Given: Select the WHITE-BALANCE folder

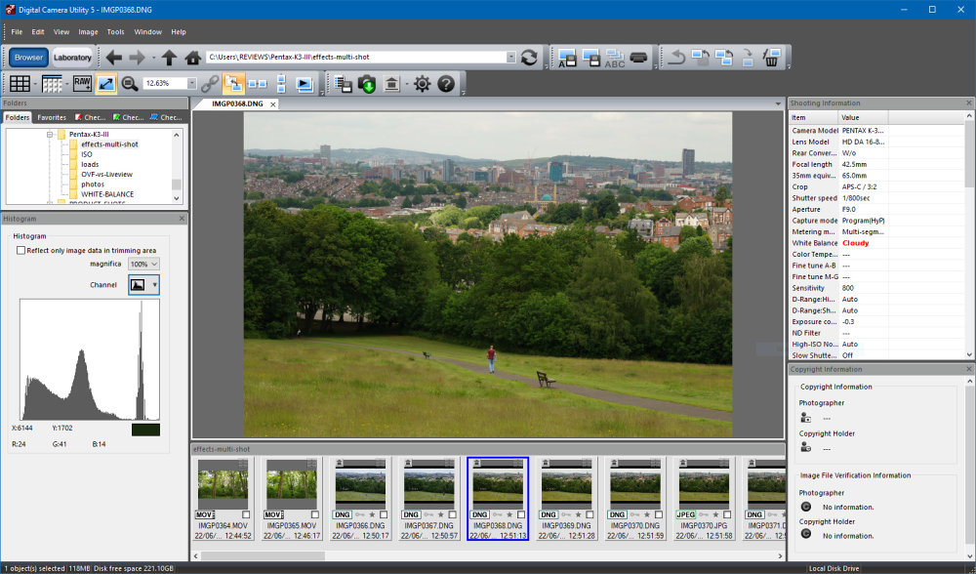Looking at the screenshot, I should coord(107,194).
